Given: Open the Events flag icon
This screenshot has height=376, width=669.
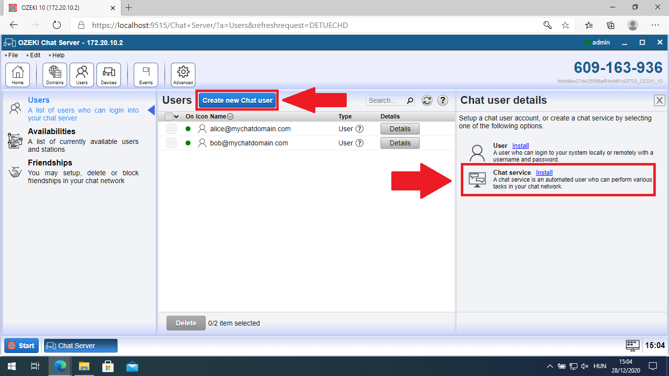Looking at the screenshot, I should pos(146,74).
